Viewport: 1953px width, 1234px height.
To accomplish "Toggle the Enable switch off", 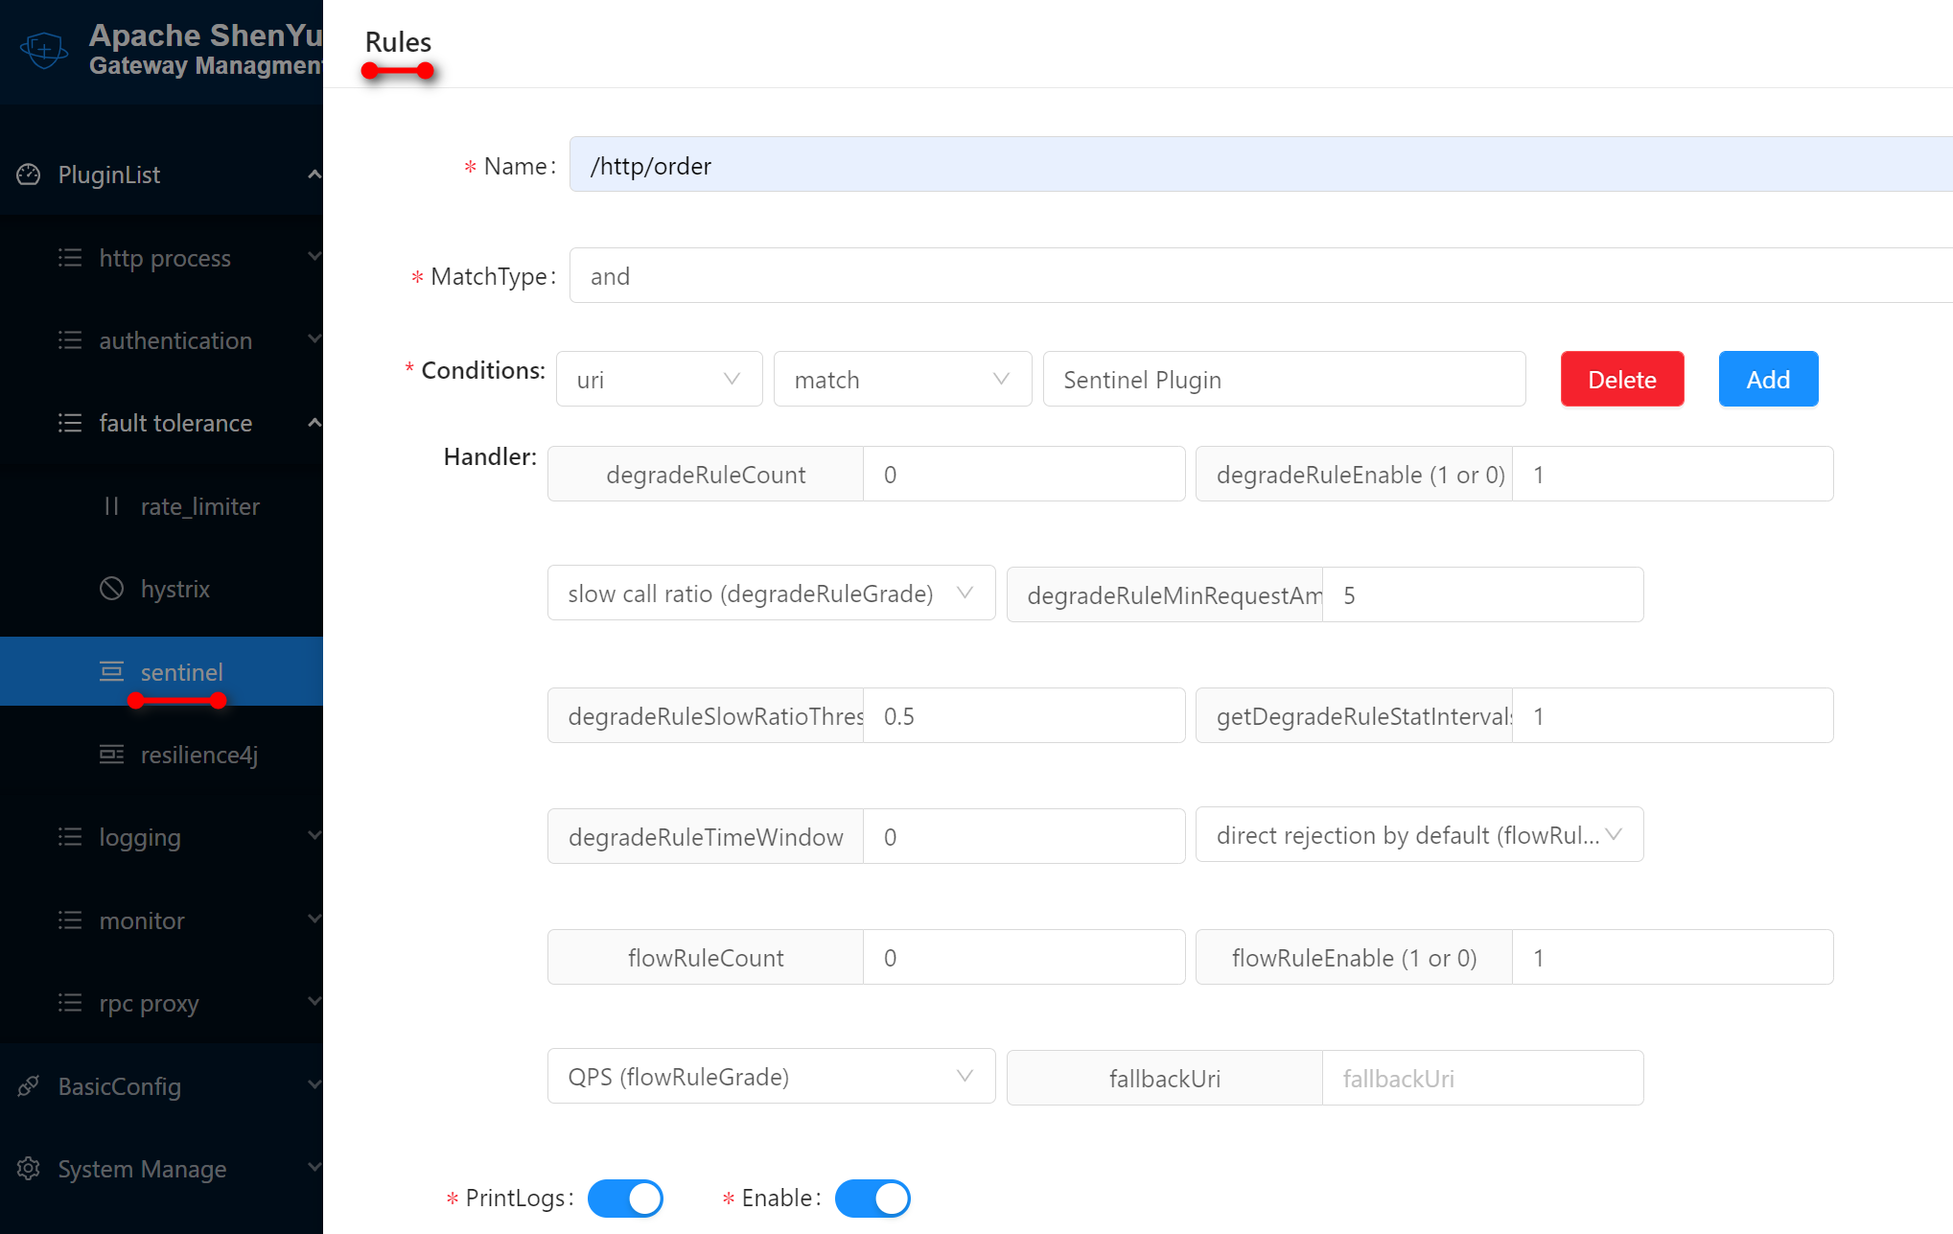I will point(872,1199).
